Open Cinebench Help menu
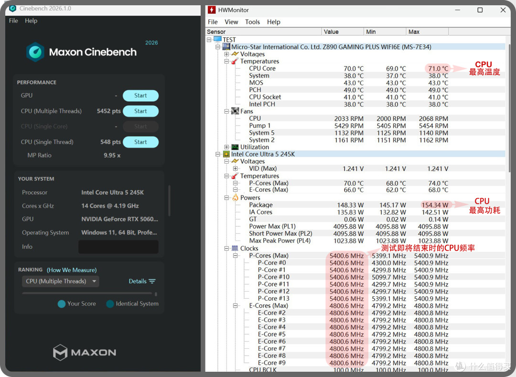Image resolution: width=516 pixels, height=377 pixels. coord(31,21)
